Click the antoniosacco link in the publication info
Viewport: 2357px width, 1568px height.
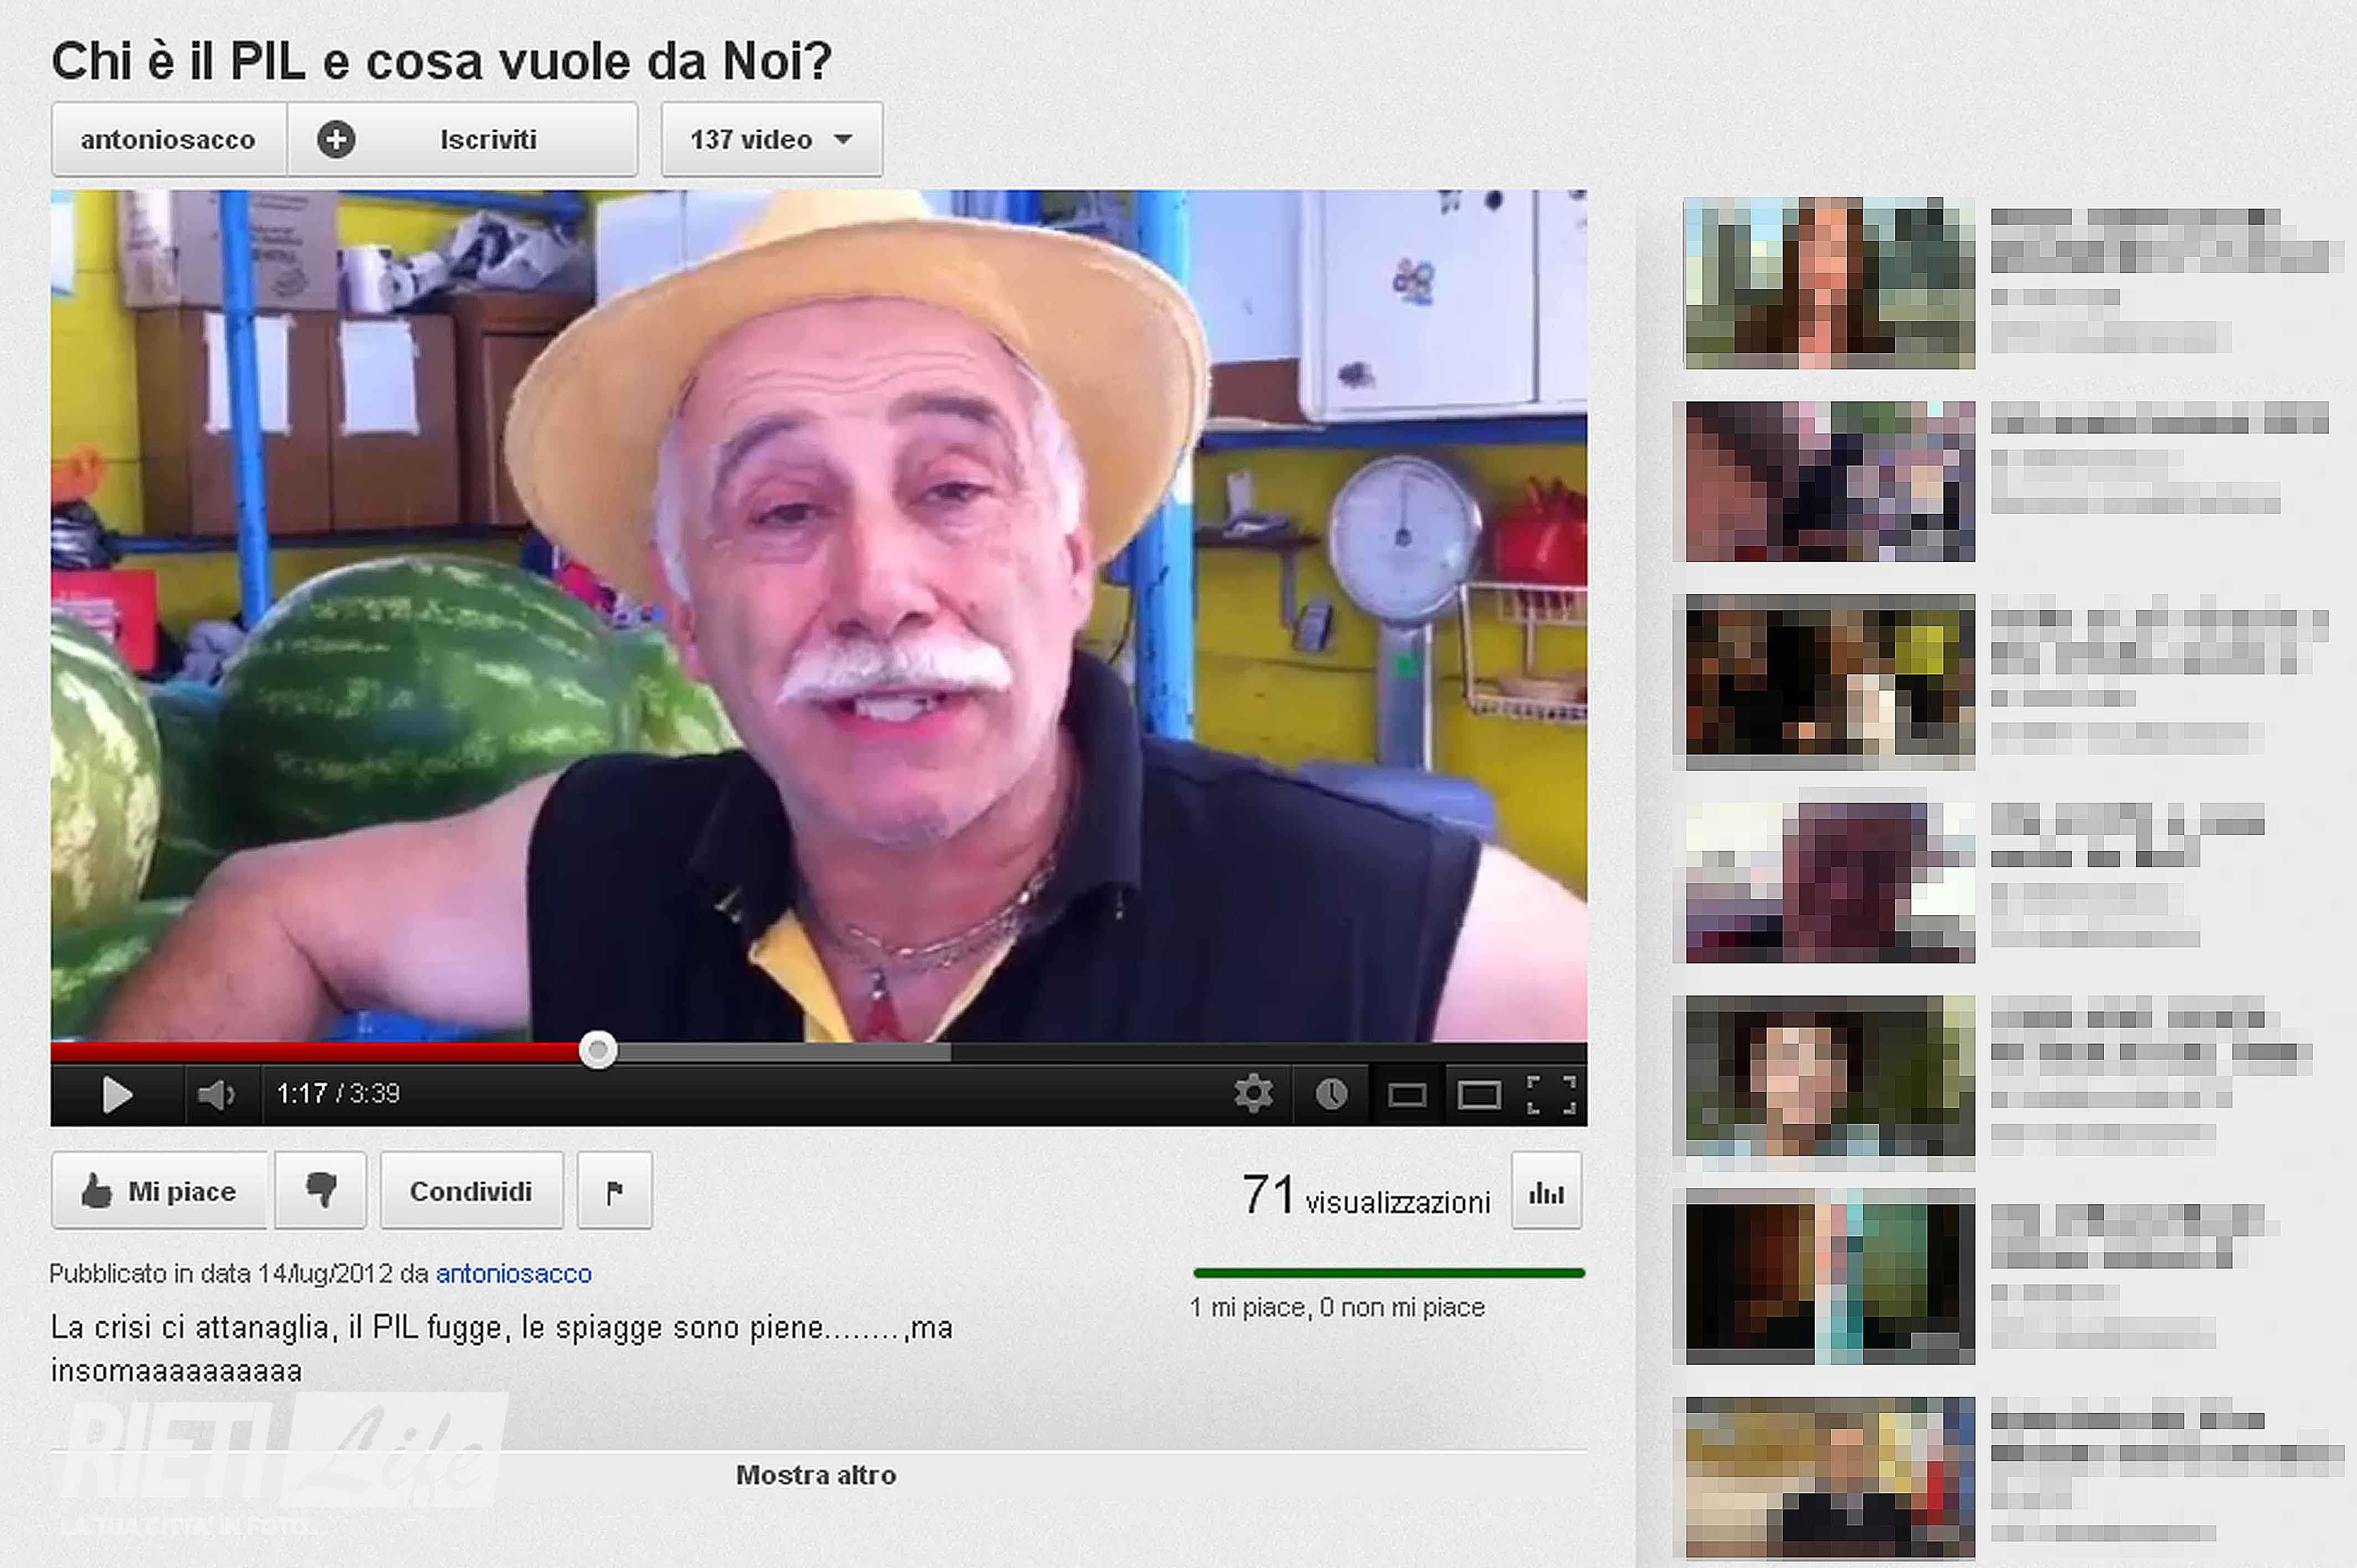tap(513, 1274)
